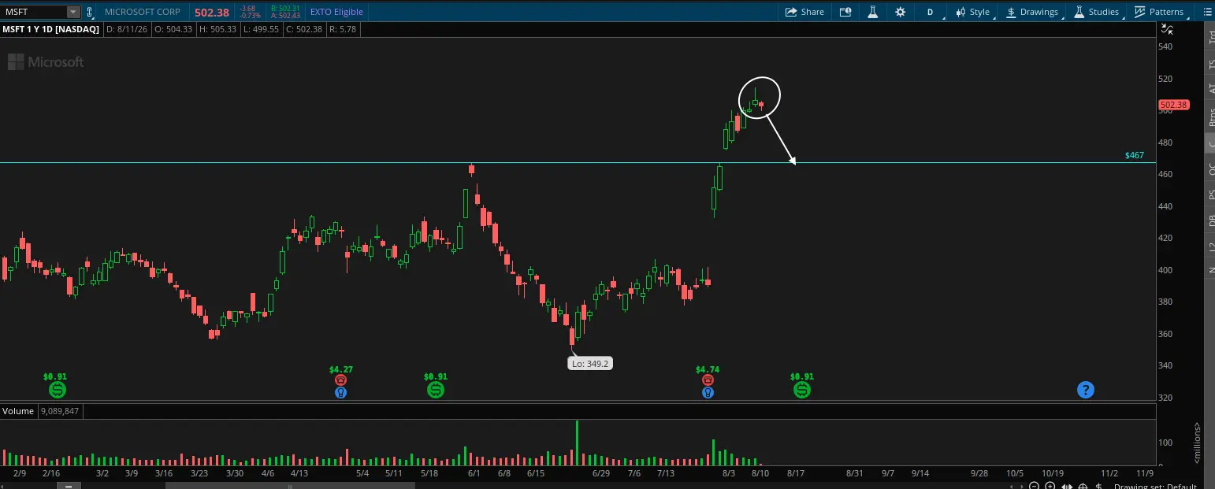Click the lightbulb icon below $4.27
This screenshot has width=1215, height=489.
tap(340, 391)
